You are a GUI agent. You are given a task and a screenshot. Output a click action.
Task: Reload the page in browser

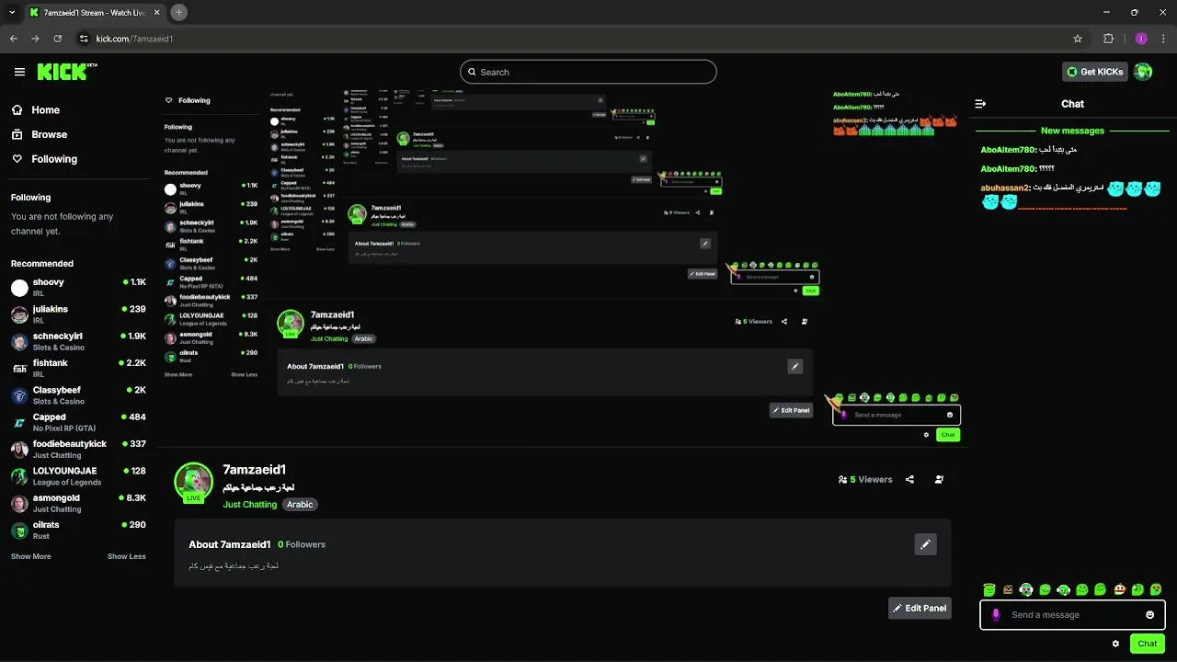(58, 39)
